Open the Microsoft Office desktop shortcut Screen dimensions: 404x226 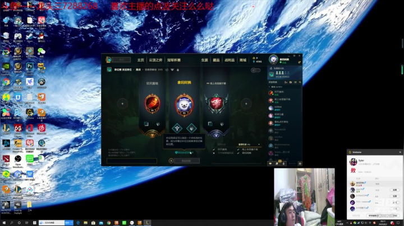(x=30, y=129)
